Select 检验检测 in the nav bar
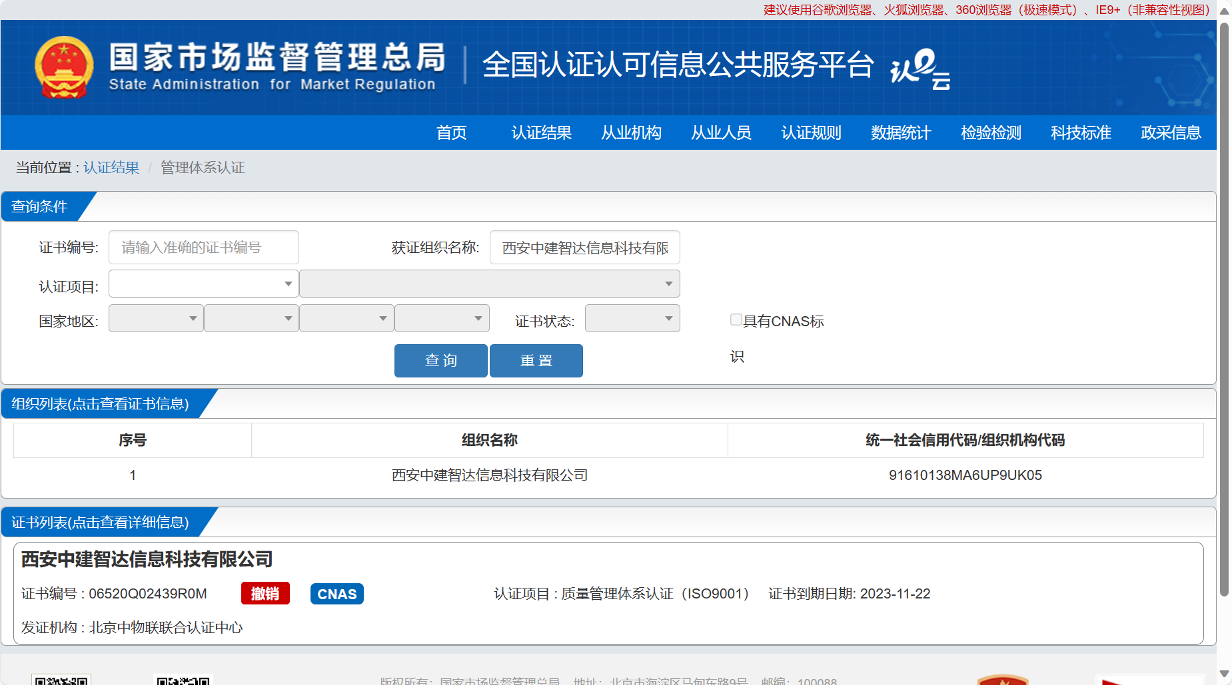The height and width of the screenshot is (685, 1232). tap(991, 132)
